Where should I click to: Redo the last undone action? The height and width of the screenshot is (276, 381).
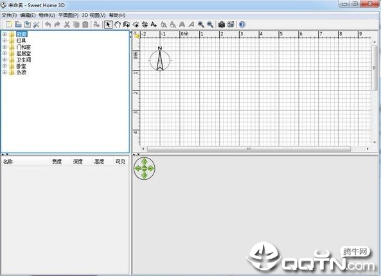[57, 24]
